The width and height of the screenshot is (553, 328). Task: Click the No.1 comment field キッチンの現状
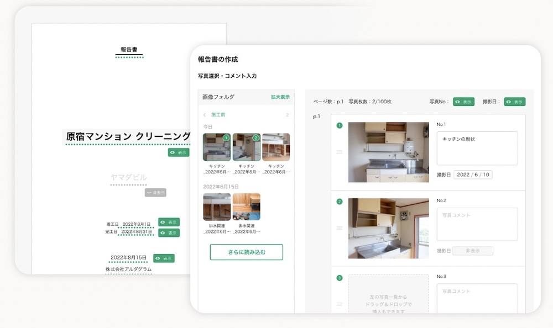(x=477, y=149)
